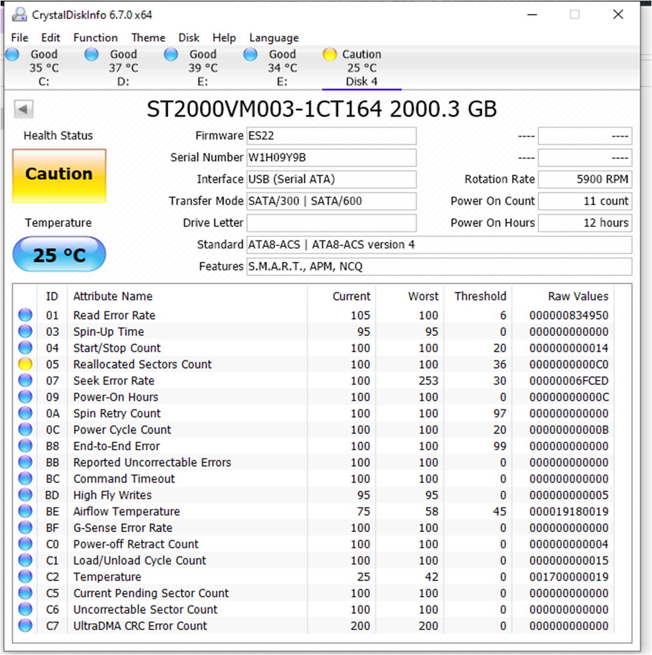This screenshot has height=655, width=652.
Task: Click the CrystalDiskInfo app icon in title bar
Action: [x=19, y=15]
